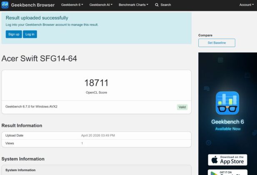Click the Result uploaded successfully message
The image size is (257, 175).
(37, 18)
